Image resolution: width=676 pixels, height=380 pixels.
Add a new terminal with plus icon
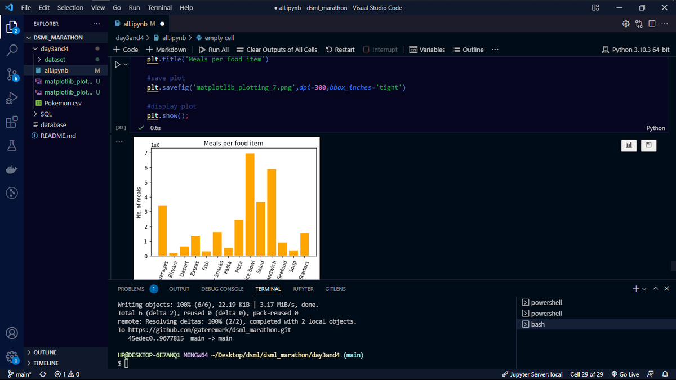click(636, 289)
